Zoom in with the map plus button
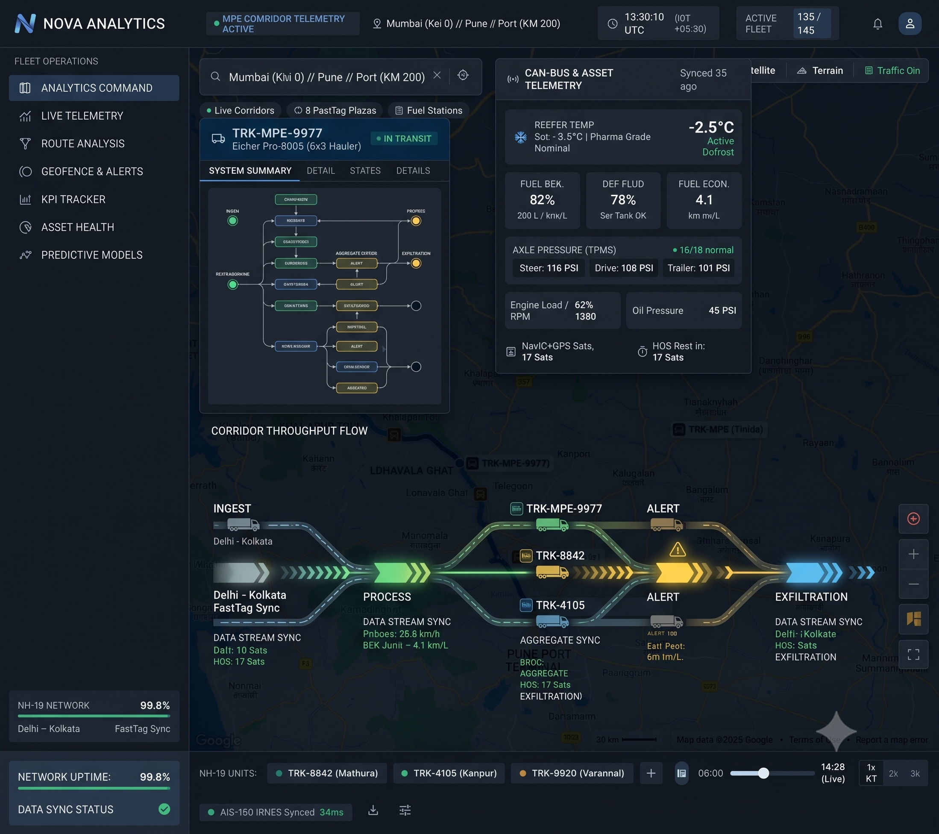This screenshot has height=834, width=939. 913,554
